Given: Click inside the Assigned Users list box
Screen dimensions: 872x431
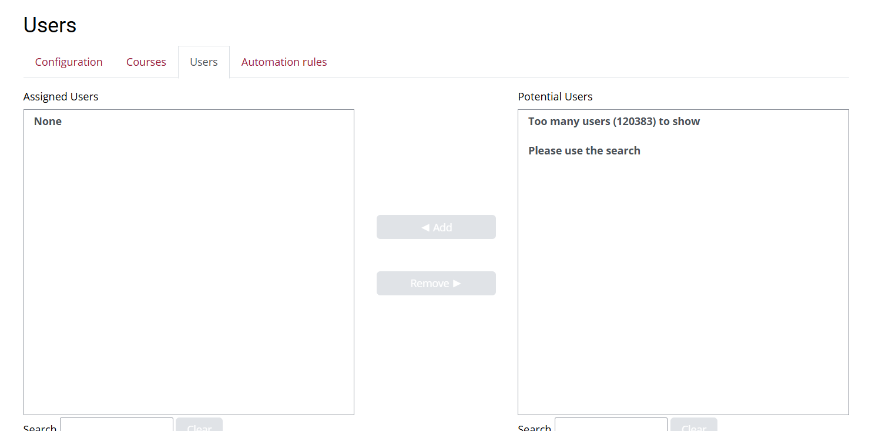Looking at the screenshot, I should pyautogui.click(x=189, y=264).
